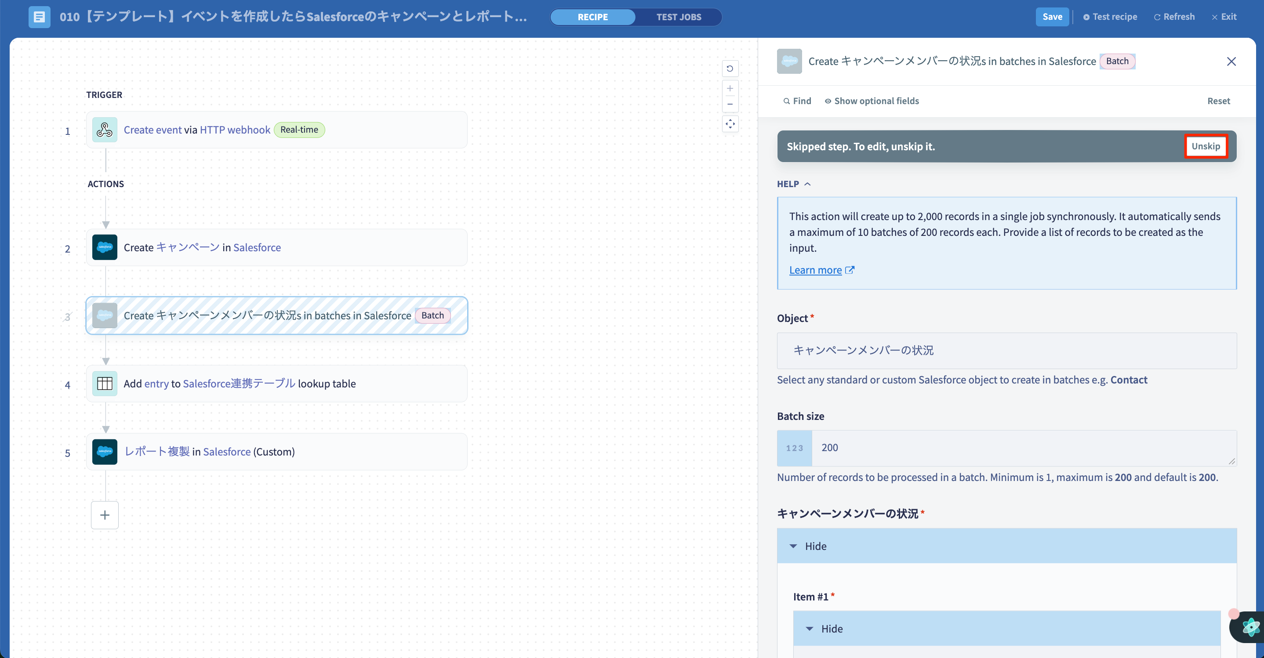The height and width of the screenshot is (658, 1264).
Task: Click the キャンペーン link in step 2
Action: coord(188,247)
